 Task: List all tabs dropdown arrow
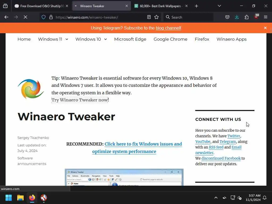coord(219,6)
